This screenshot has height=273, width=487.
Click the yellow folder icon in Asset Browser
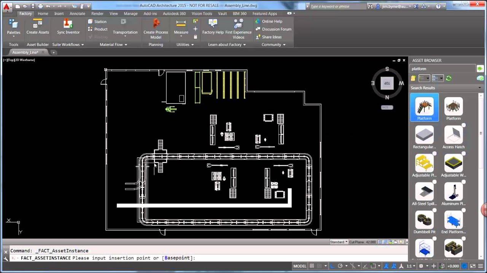413,78
